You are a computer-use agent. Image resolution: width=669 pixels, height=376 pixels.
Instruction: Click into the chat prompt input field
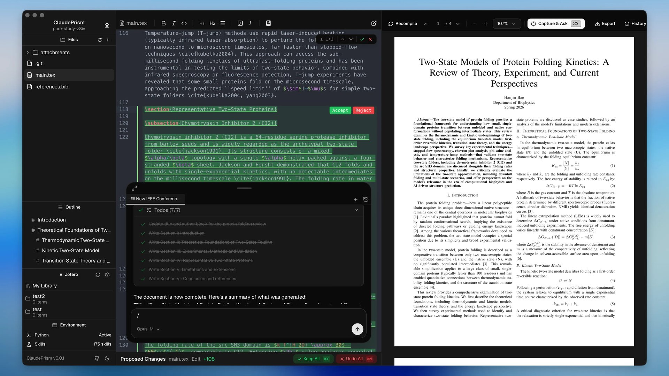tap(244, 316)
